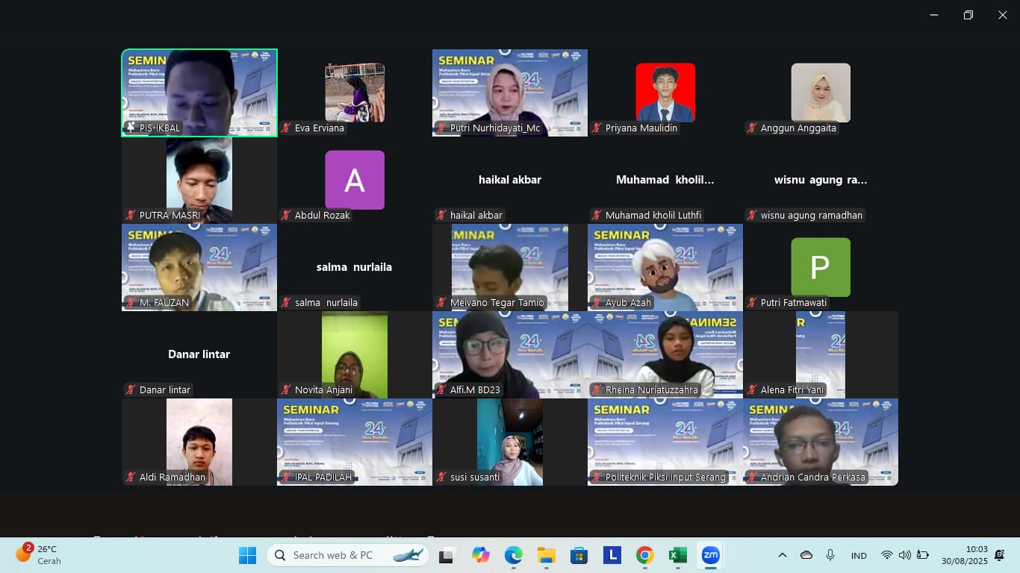Open the clock and date panel

[x=964, y=555]
